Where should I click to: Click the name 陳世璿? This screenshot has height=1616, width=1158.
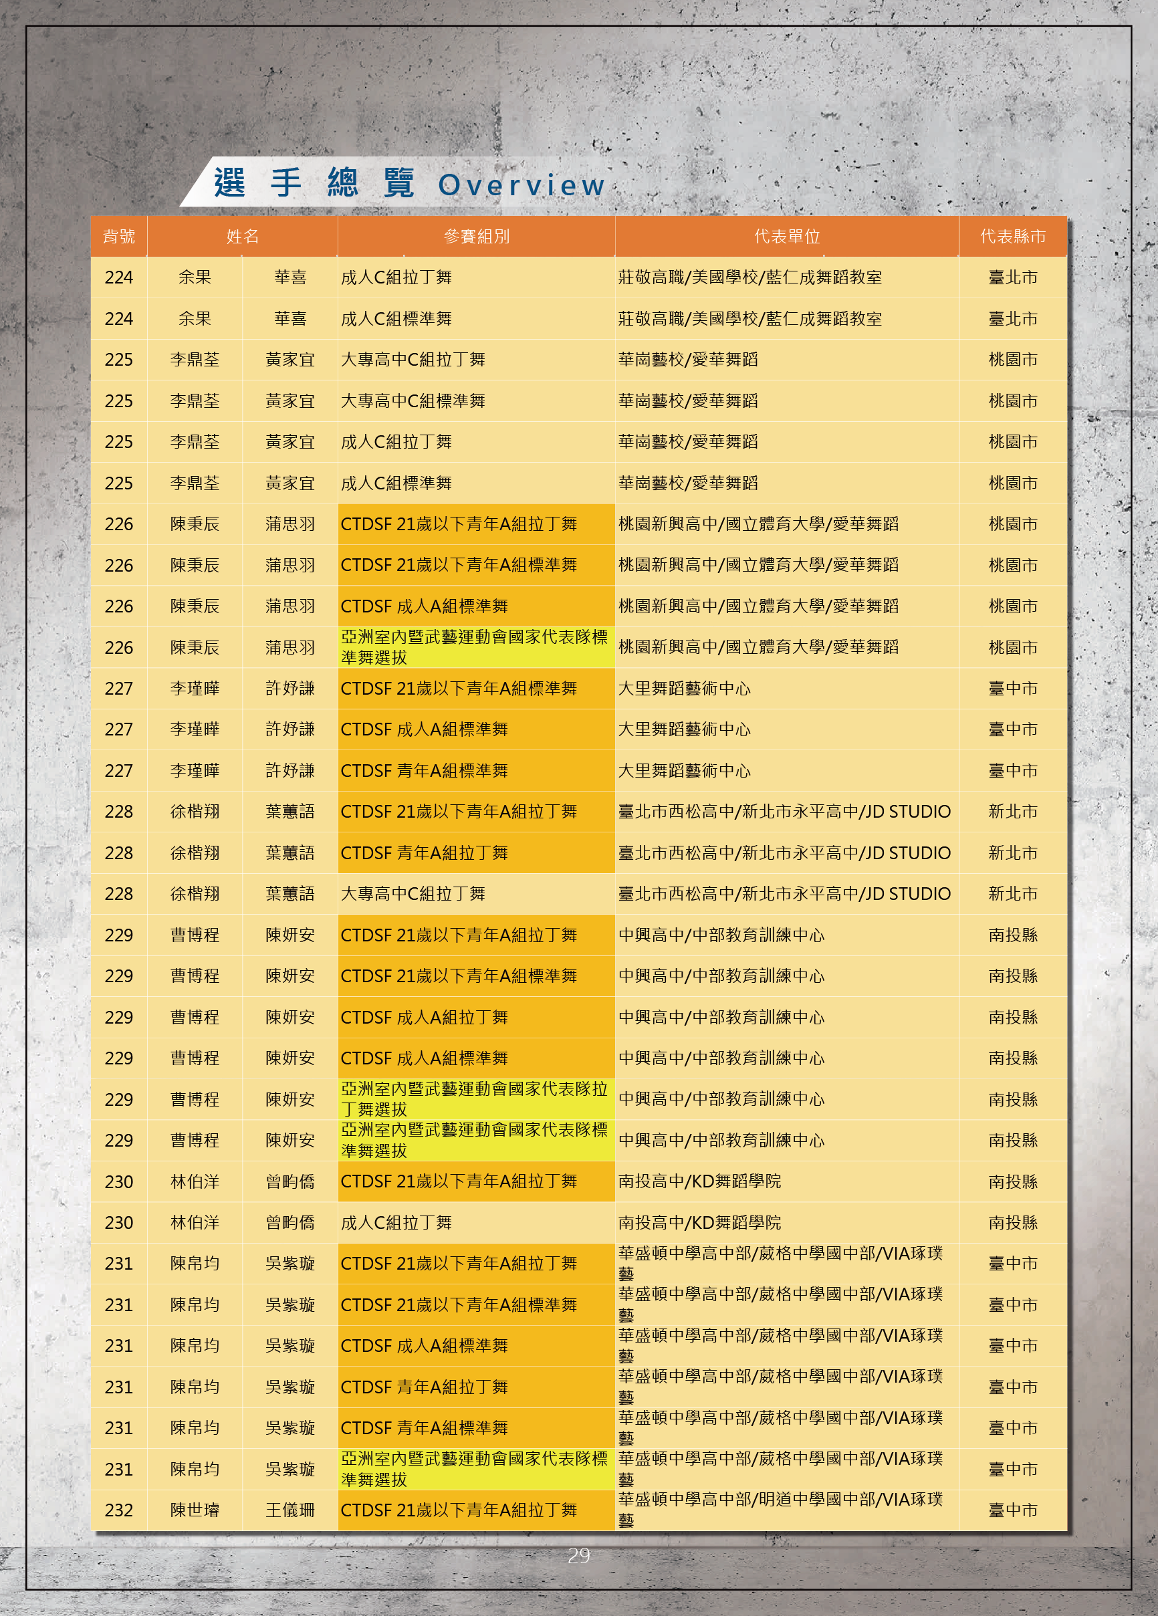tap(195, 1510)
